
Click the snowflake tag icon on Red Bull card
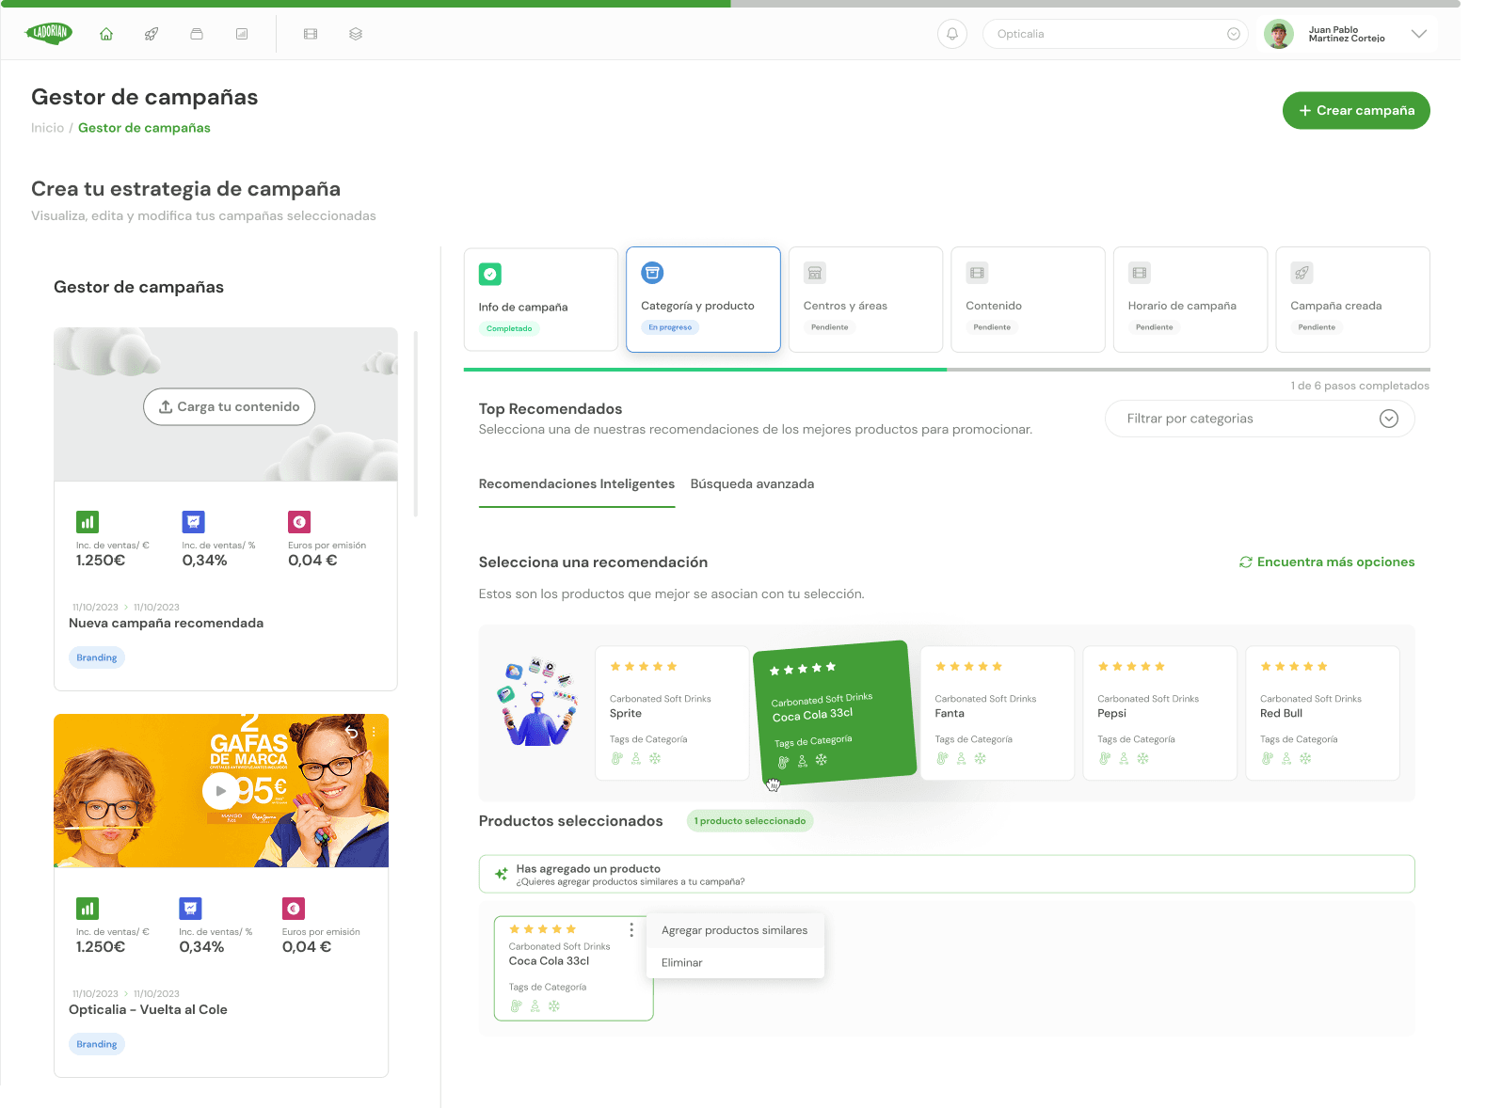coord(1305,759)
